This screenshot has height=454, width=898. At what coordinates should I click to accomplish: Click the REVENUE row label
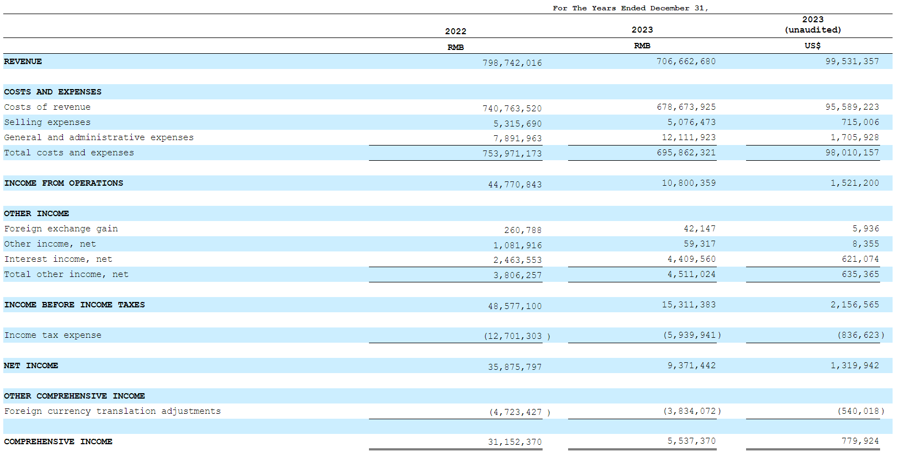(23, 61)
